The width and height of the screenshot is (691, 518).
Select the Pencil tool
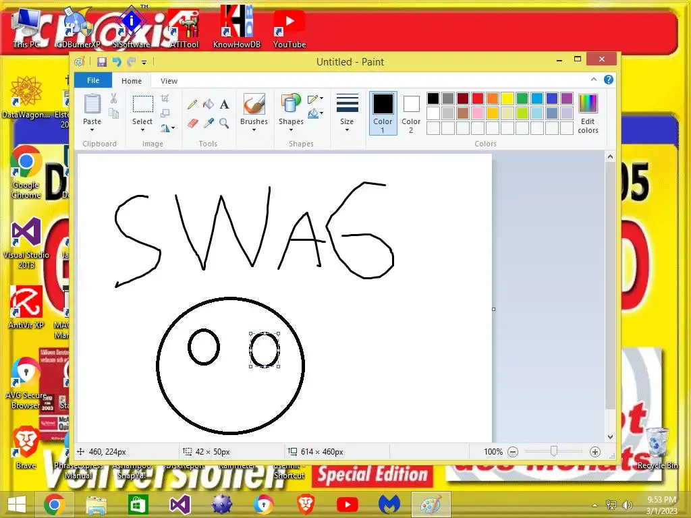192,104
